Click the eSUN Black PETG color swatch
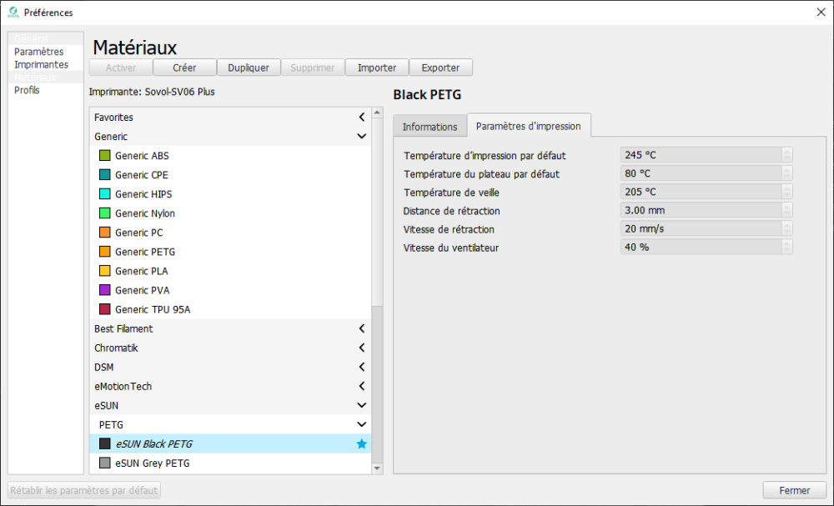Screen dimensions: 834x506 (105, 443)
